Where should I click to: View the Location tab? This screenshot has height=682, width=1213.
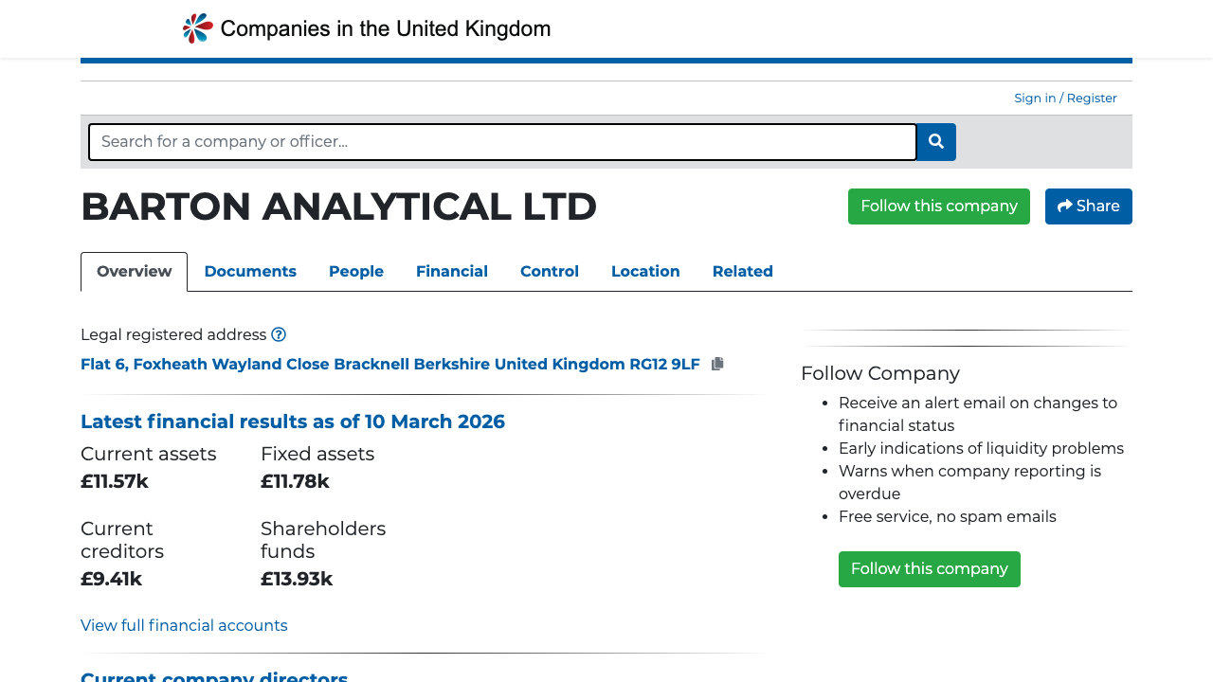pos(645,272)
